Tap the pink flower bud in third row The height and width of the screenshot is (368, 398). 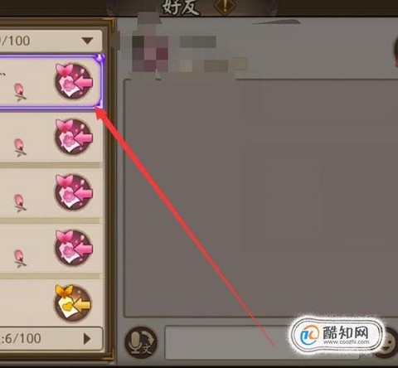[20, 203]
